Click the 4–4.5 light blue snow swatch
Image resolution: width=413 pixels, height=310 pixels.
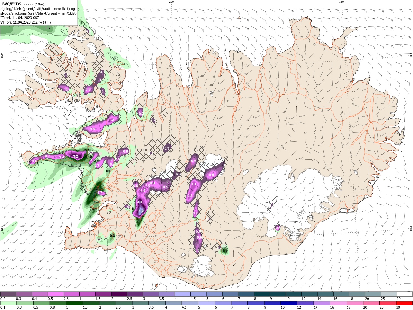click(x=183, y=294)
